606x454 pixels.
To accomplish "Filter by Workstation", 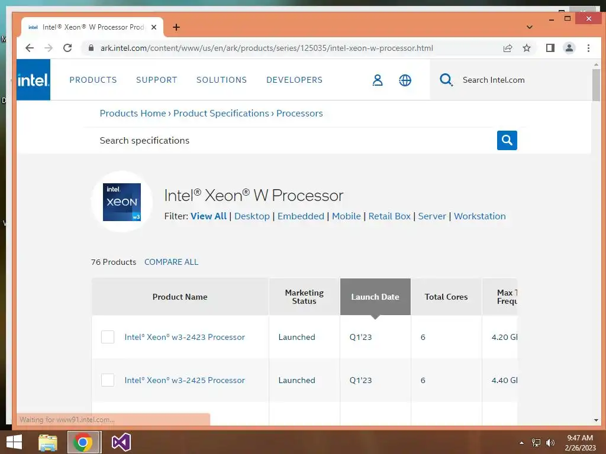I will coord(479,216).
